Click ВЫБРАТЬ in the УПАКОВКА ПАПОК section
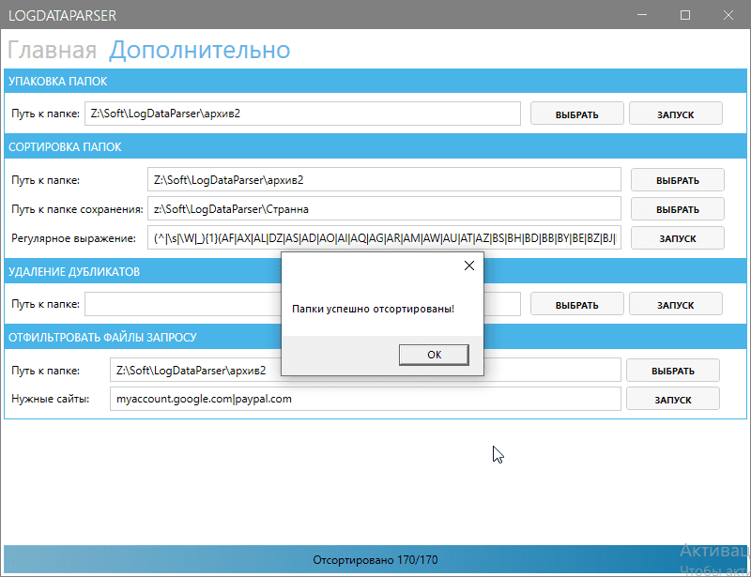Image resolution: width=751 pixels, height=577 pixels. point(576,113)
